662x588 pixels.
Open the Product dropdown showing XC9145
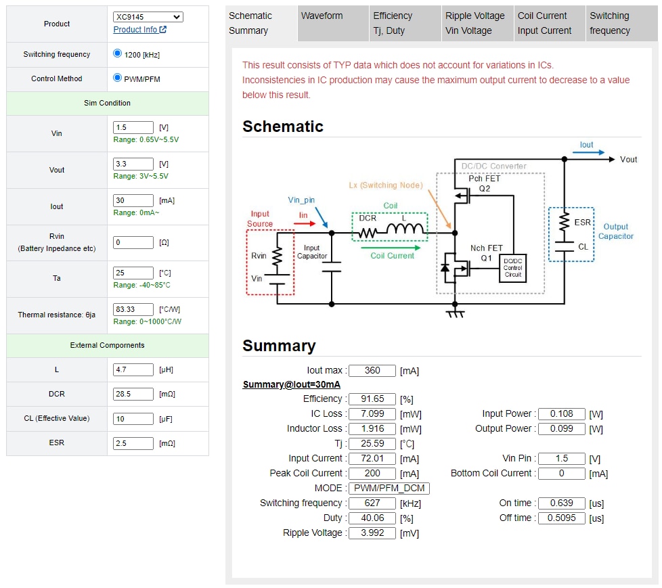[x=148, y=17]
